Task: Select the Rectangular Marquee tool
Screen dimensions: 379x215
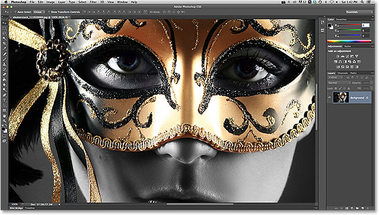Action: [x=4, y=28]
